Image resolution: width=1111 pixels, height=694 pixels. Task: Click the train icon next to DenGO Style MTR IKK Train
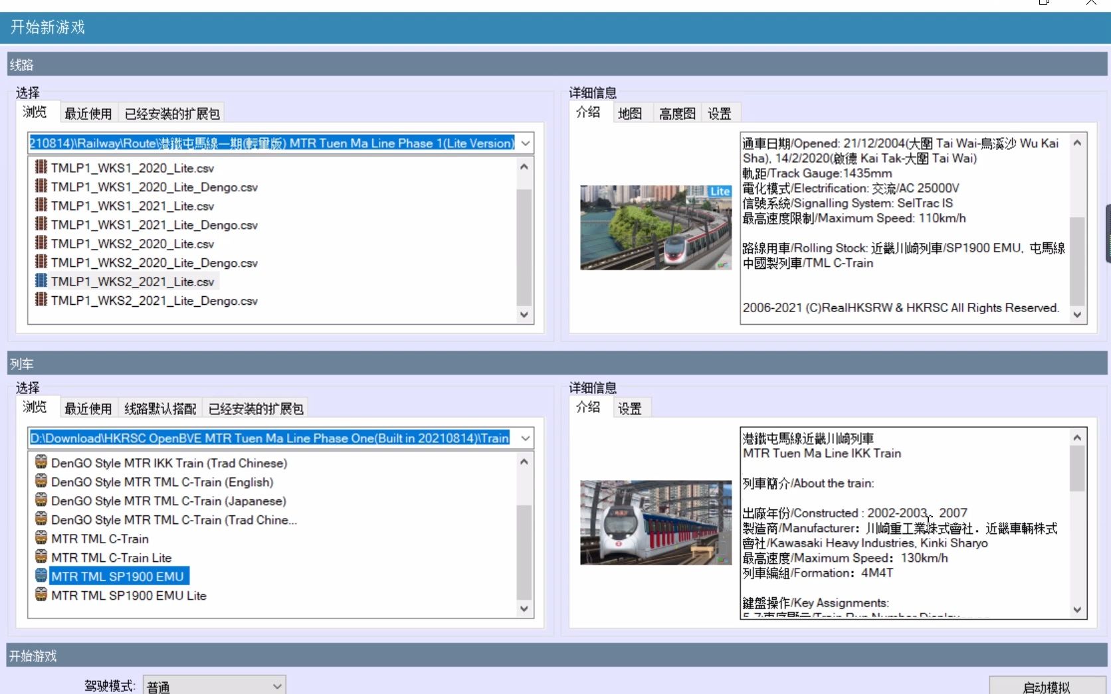pyautogui.click(x=41, y=463)
